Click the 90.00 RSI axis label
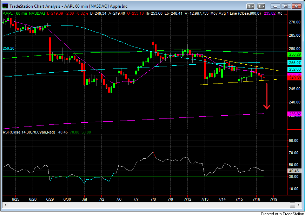Image resolution: width=305 pixels, height=216 pixels. 294,141
